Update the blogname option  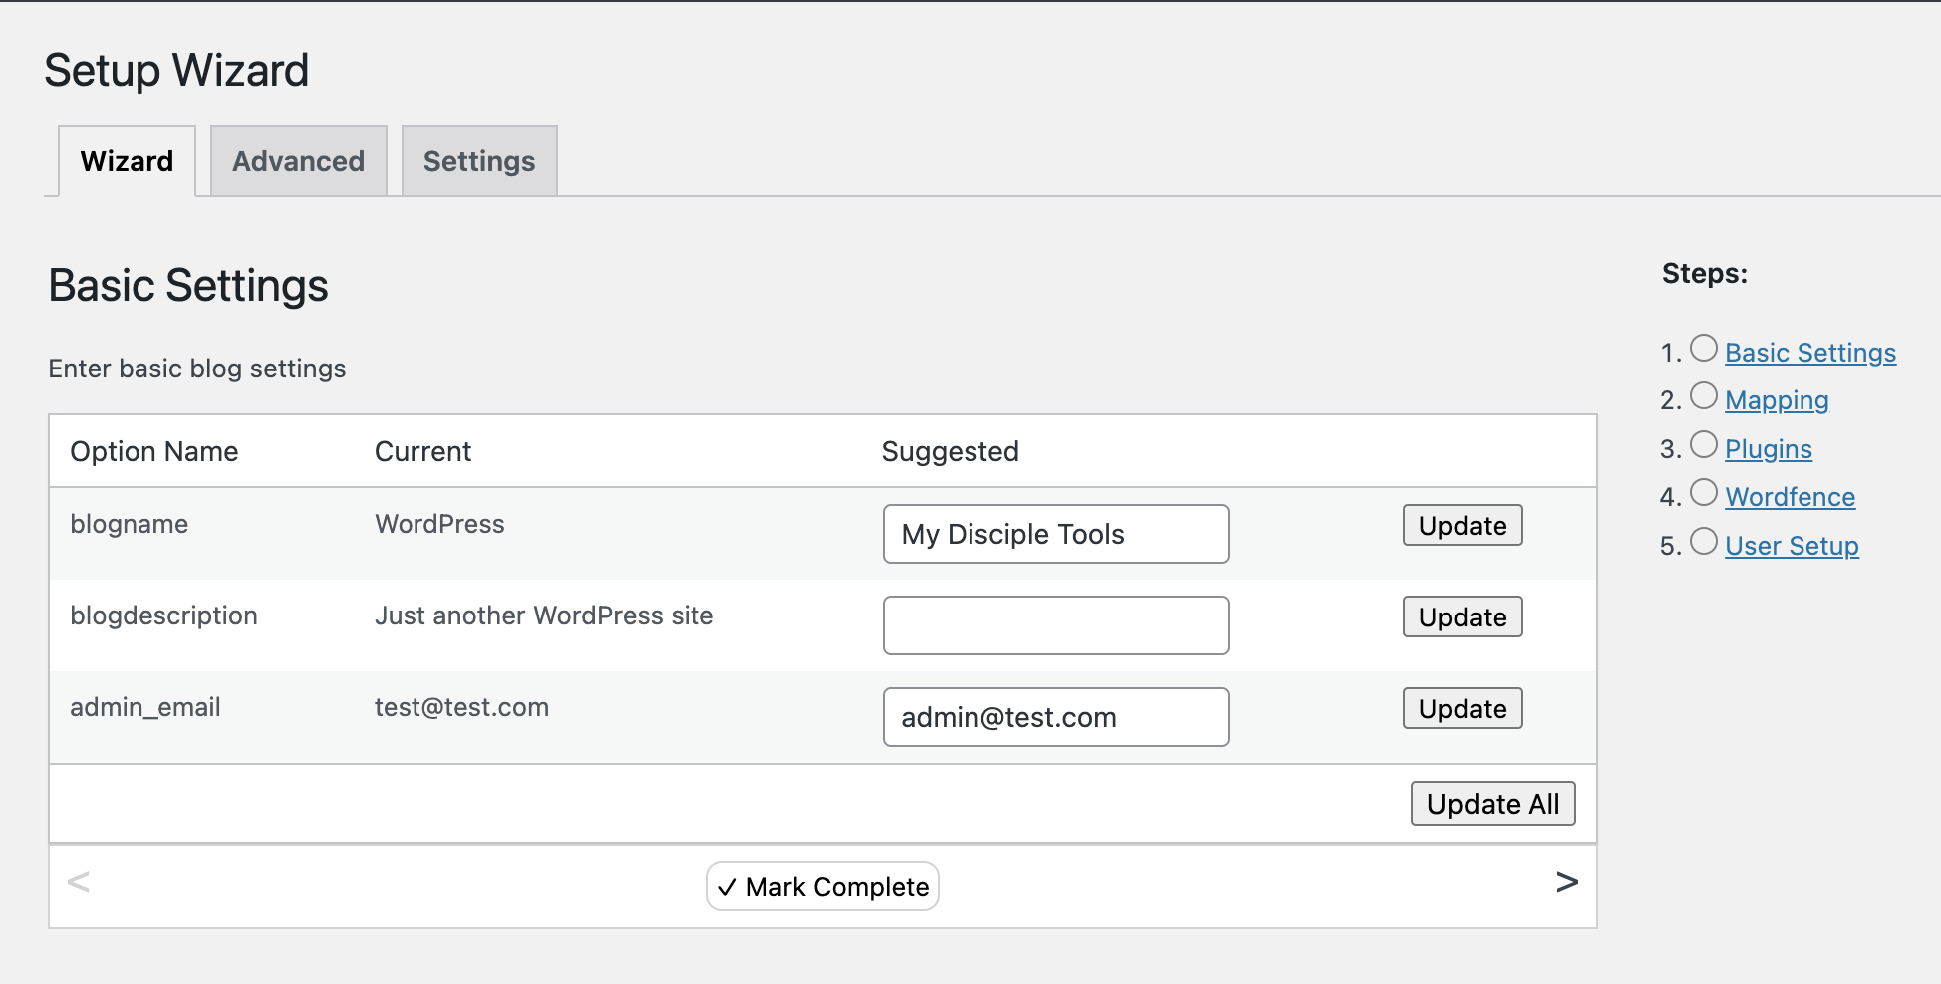pos(1462,525)
